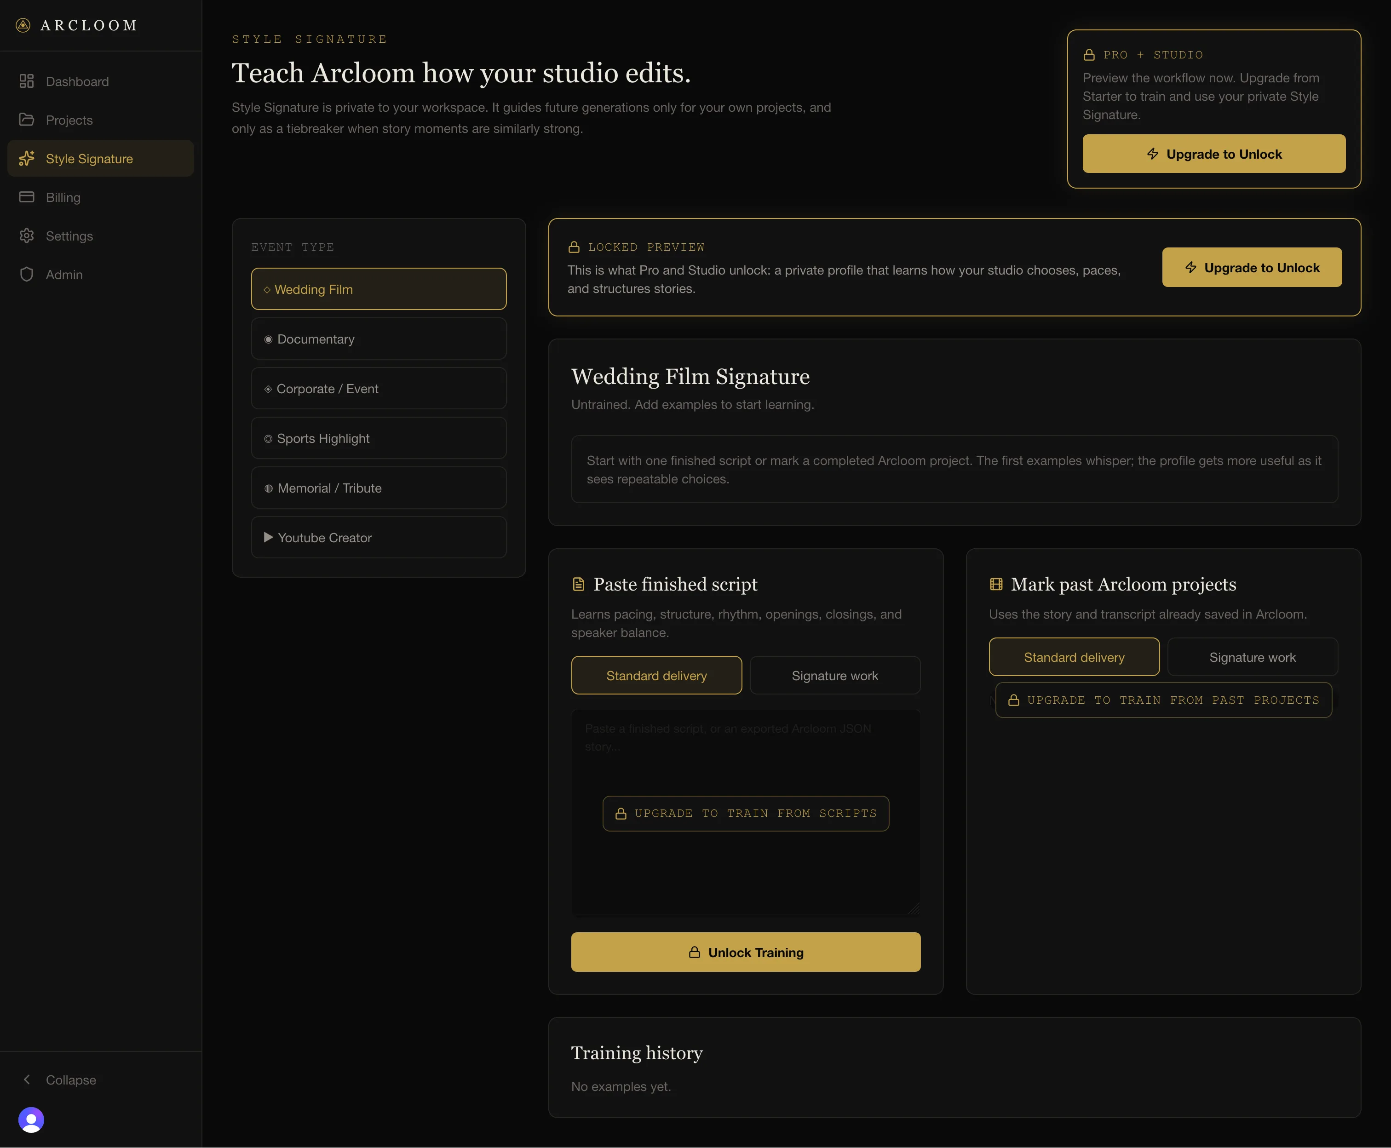Image resolution: width=1391 pixels, height=1148 pixels.
Task: Click the Billing card icon
Action: click(27, 197)
